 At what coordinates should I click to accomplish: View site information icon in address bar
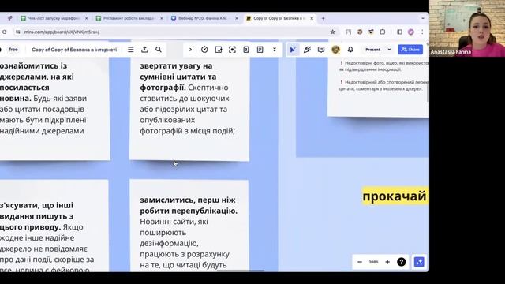point(18,32)
